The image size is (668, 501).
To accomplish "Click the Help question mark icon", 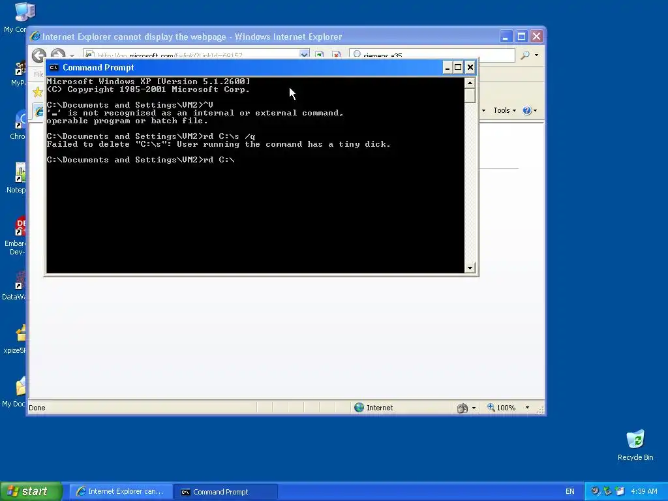I will pos(527,110).
